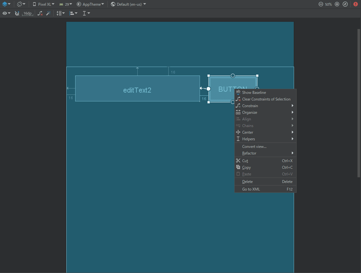Screen dimensions: 361x273
Task: Choose Convert view... menu entry
Action: tap(265, 147)
